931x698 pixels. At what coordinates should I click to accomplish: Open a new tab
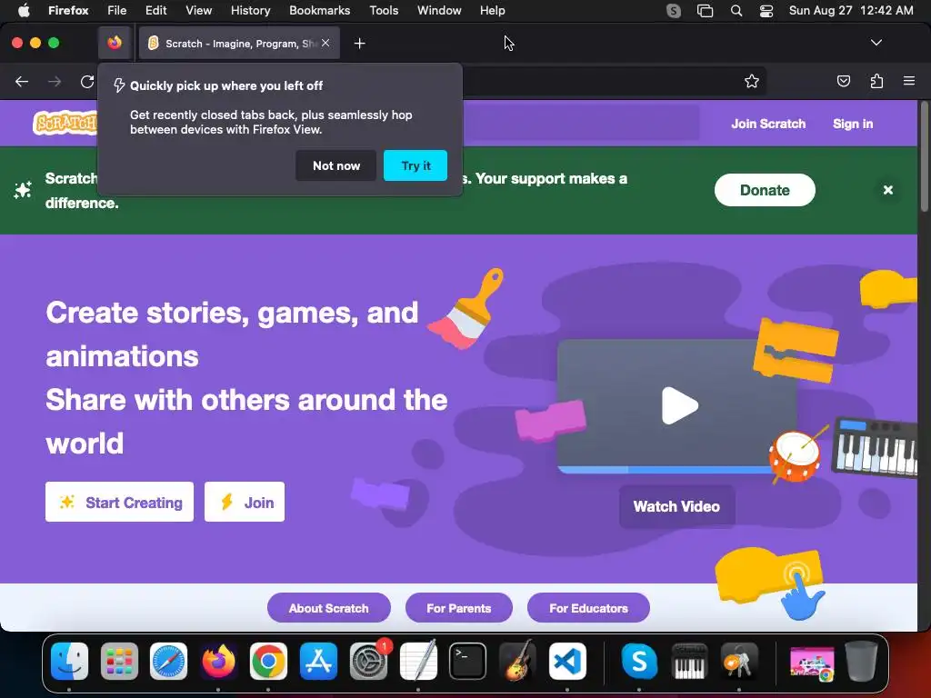tap(359, 44)
